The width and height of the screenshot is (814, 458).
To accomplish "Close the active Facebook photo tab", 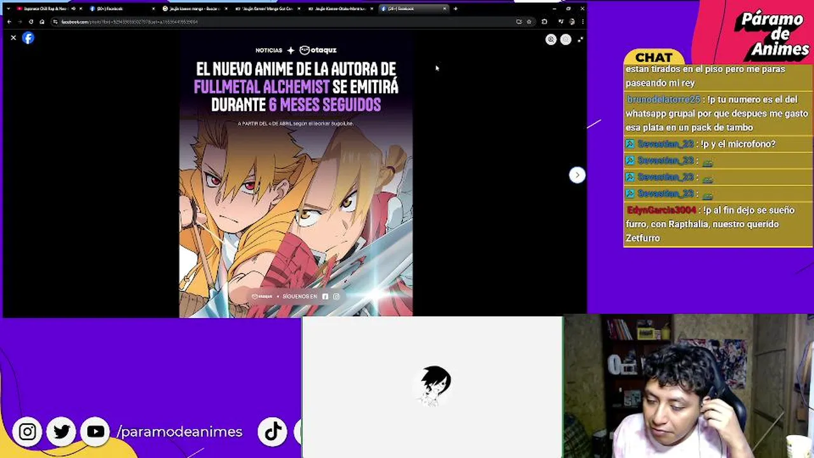I will (x=445, y=9).
